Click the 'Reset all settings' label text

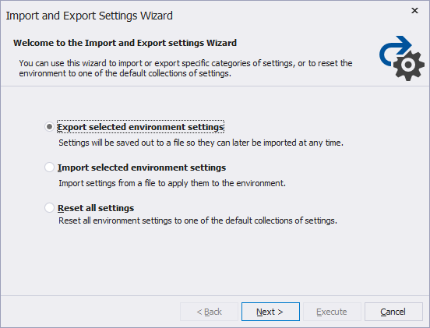[96, 208]
